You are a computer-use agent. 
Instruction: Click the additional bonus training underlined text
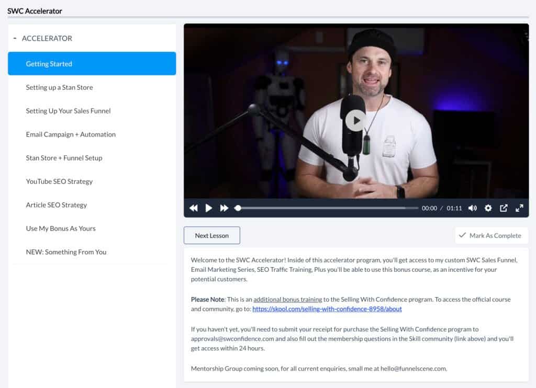tap(288, 299)
